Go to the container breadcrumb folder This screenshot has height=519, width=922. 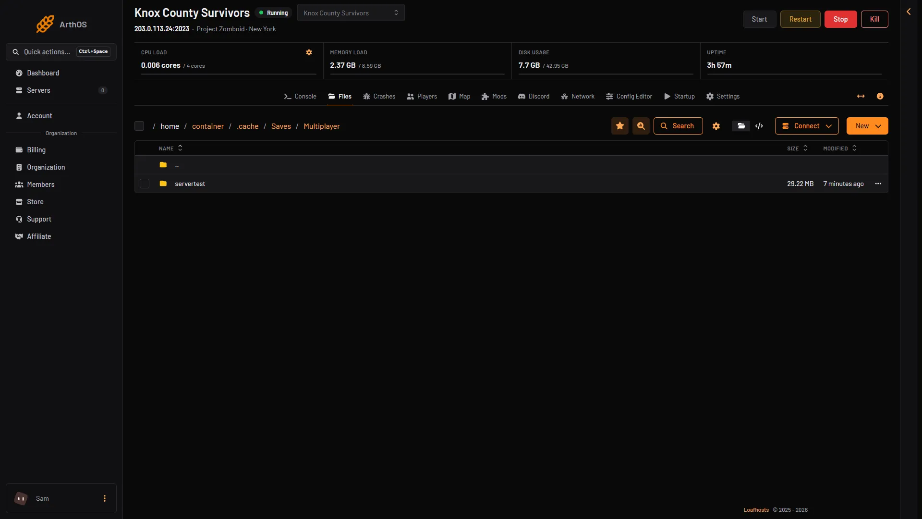(208, 126)
